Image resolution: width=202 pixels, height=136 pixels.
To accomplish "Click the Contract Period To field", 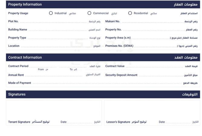I will pos(73,66).
